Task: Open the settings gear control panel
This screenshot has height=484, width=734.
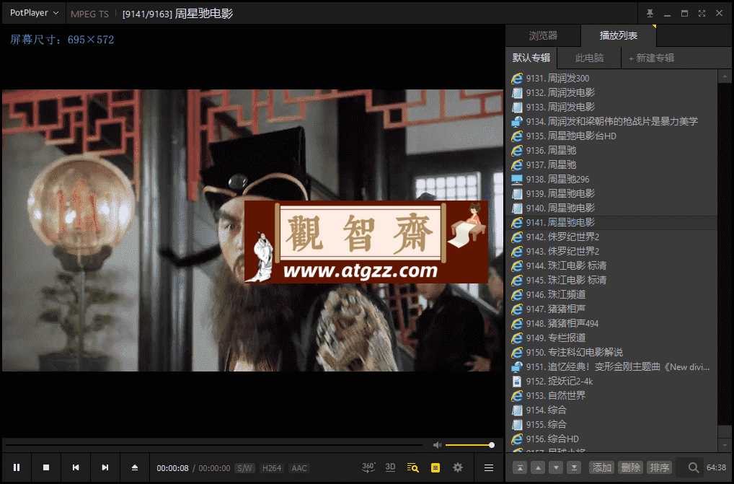Action: [458, 467]
